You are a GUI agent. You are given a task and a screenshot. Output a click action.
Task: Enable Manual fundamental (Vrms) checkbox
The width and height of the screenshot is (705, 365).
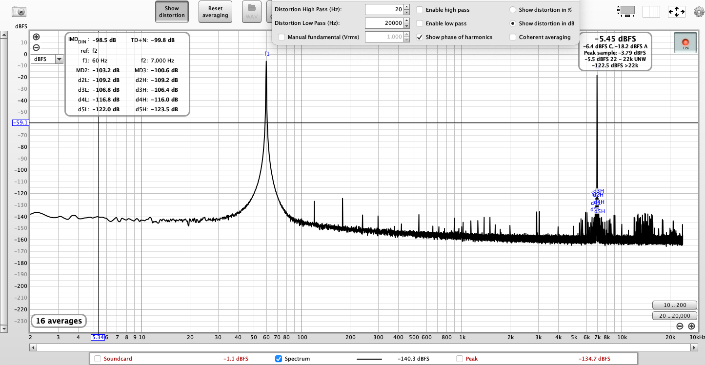click(x=282, y=37)
